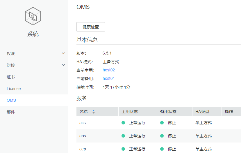Image resolution: width=241 pixels, height=153 pixels.
Task: Select the acs service row name
Action: [83, 123]
